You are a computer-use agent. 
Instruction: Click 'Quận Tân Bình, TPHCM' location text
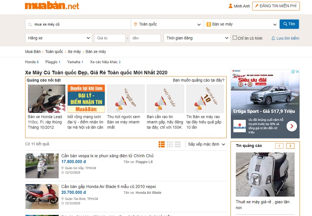click(81, 199)
